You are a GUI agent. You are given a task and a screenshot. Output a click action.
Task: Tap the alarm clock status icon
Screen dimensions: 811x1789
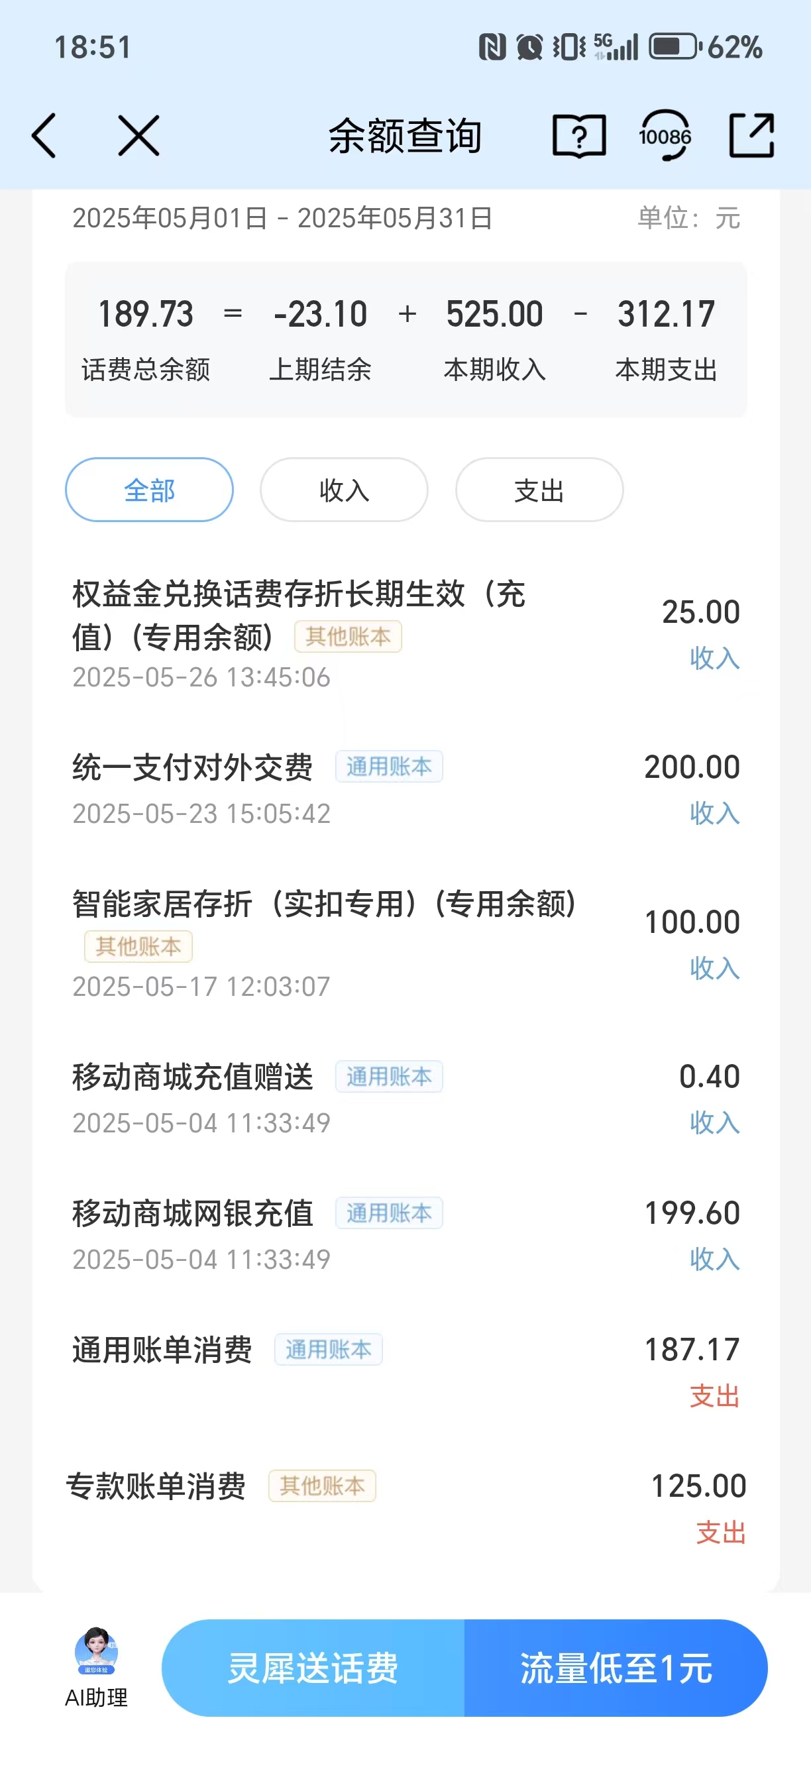(x=530, y=47)
